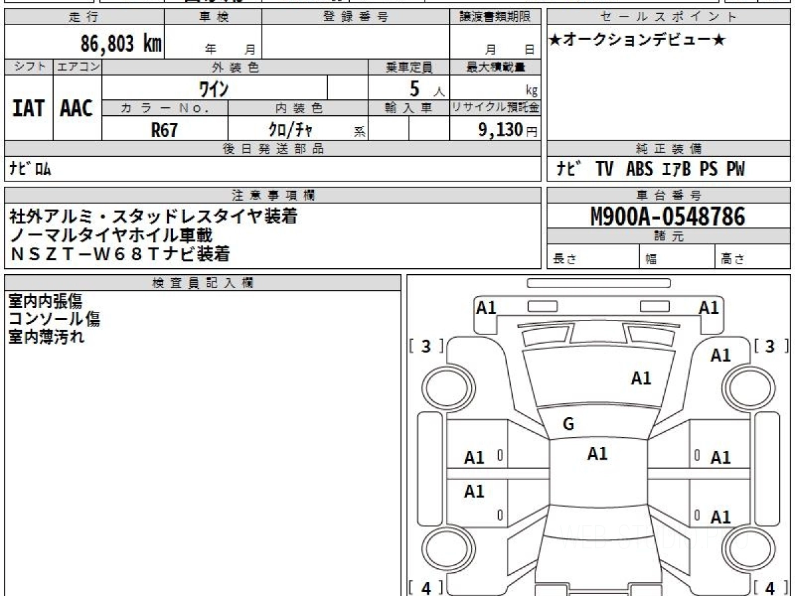Select the ナビロム entry
This screenshot has width=795, height=596.
pos(30,170)
